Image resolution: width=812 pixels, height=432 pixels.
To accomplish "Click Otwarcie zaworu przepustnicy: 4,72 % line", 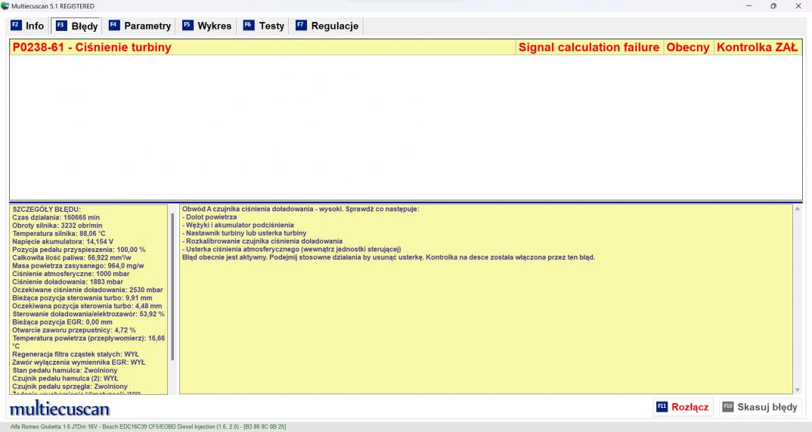I will click(74, 330).
